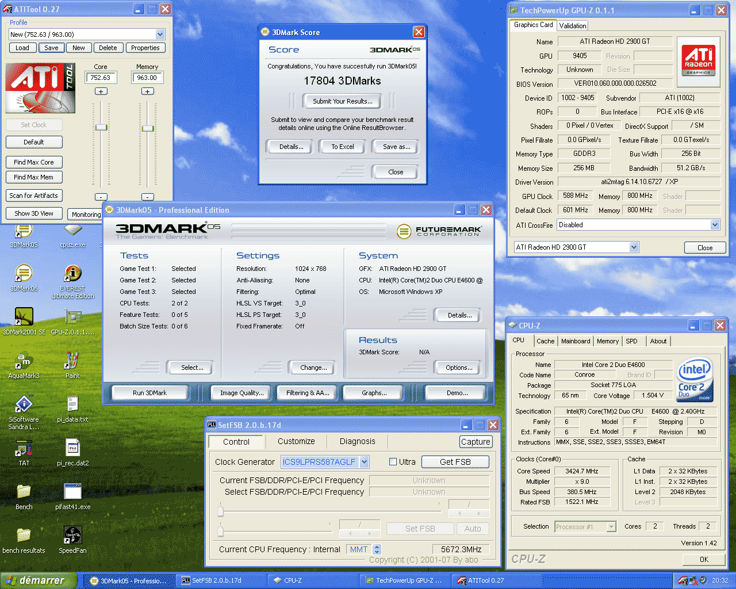Viewport: 736px width, 589px height.
Task: Switch to the Cache tab in CPU-Z
Action: point(545,341)
